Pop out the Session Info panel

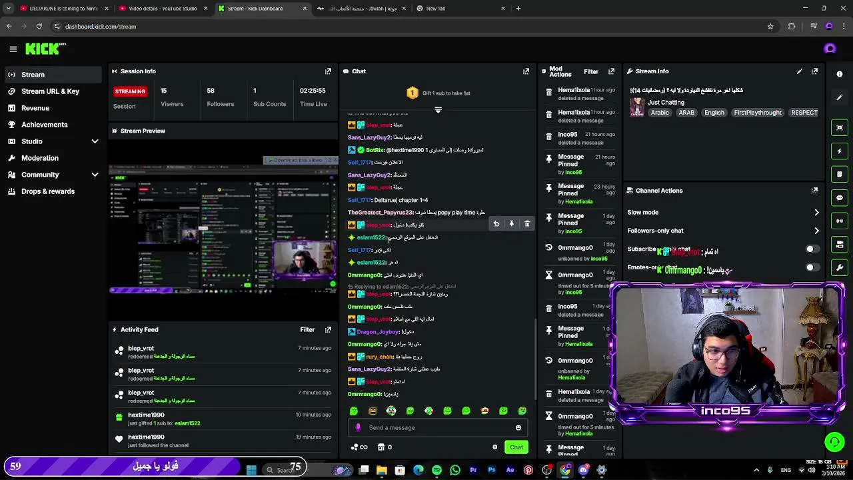pos(328,71)
